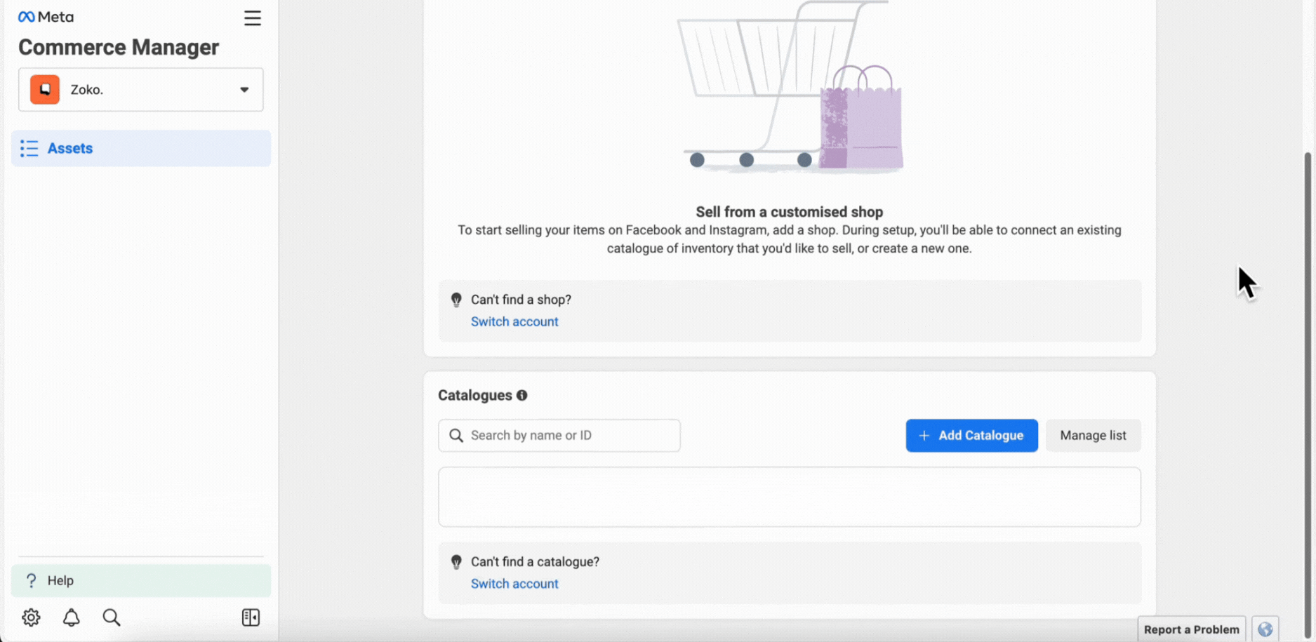This screenshot has width=1316, height=642.
Task: Click the Help question mark icon
Action: [31, 580]
